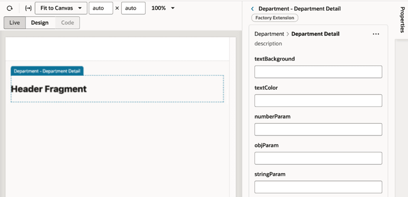Open the vertical Properties side tab
Image resolution: width=408 pixels, height=197 pixels.
(x=402, y=20)
